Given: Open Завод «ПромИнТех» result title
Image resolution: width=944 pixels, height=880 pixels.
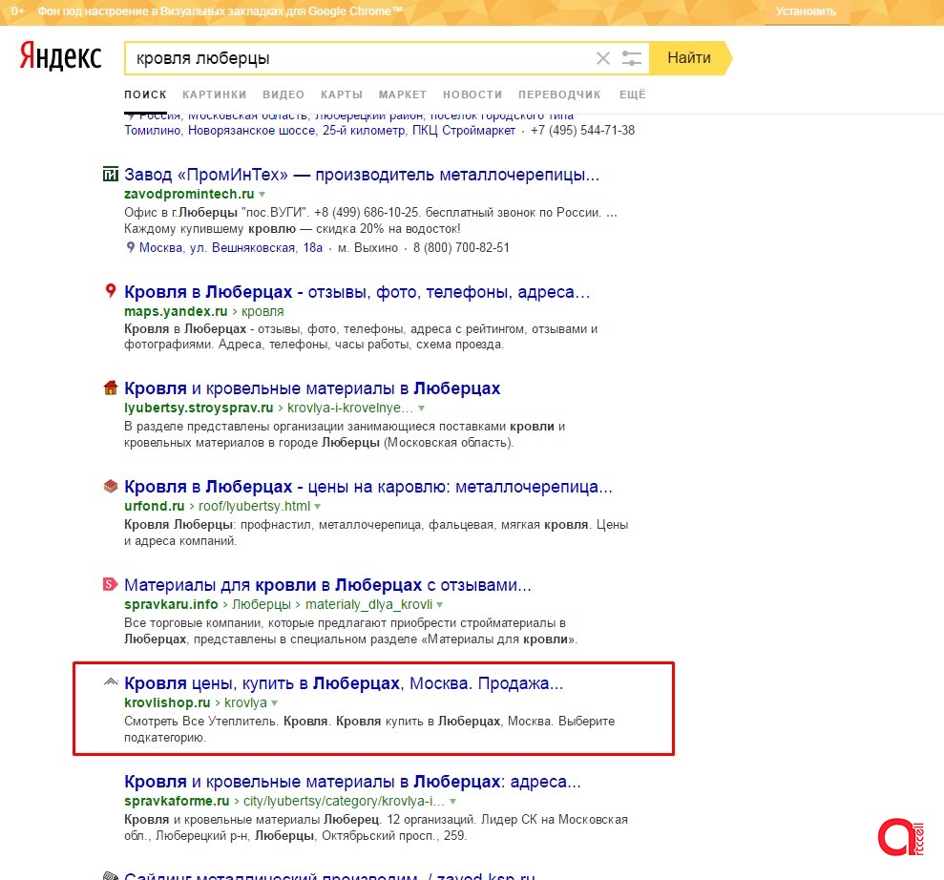Looking at the screenshot, I should click(362, 175).
